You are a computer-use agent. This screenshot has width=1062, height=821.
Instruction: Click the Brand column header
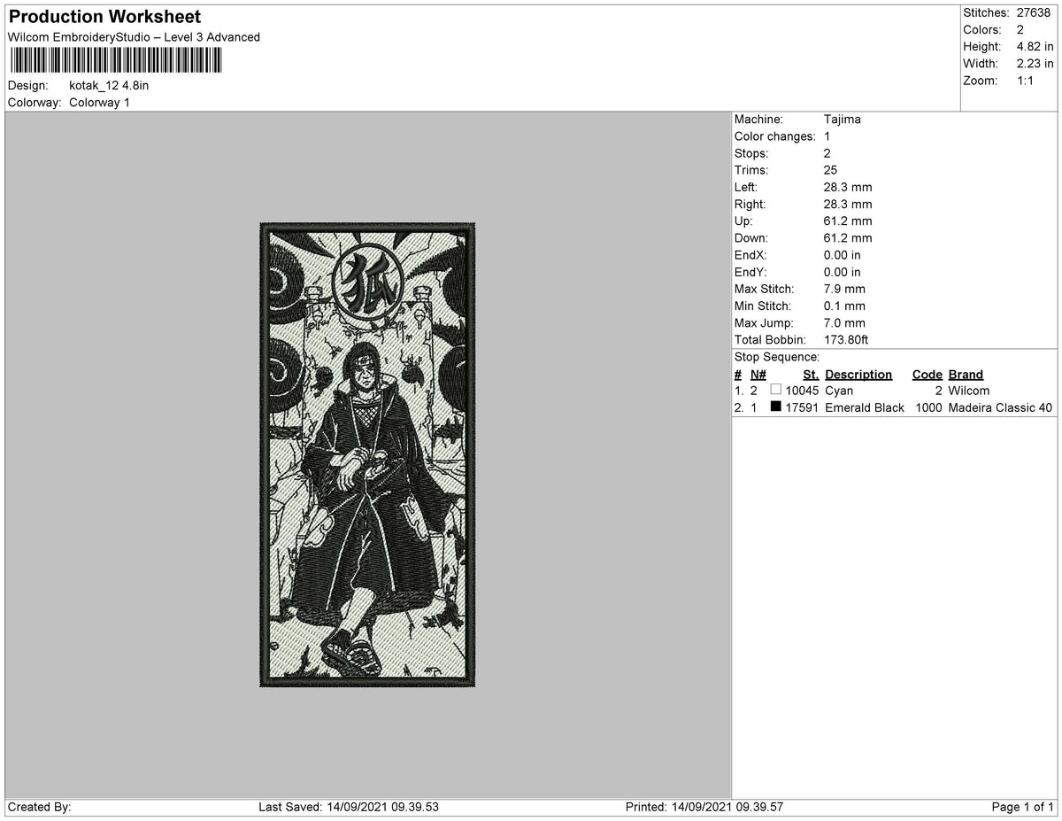tap(965, 374)
